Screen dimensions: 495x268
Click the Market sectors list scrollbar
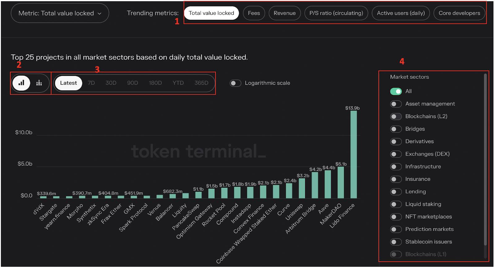(x=485, y=159)
